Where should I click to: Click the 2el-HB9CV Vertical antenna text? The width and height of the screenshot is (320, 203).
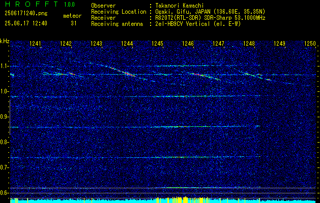tap(198, 24)
